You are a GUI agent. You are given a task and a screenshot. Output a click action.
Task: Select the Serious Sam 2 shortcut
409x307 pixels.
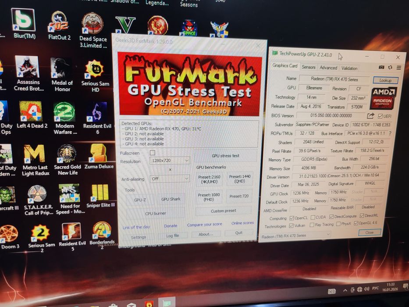pos(41,239)
